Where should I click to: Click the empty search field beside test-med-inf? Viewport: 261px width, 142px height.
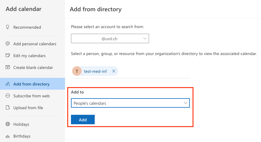click(154, 71)
